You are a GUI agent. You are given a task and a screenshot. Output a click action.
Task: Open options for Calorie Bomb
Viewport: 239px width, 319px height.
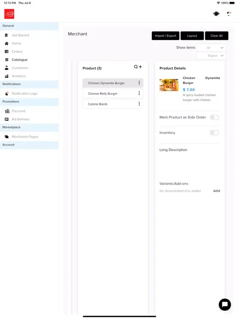(x=139, y=104)
